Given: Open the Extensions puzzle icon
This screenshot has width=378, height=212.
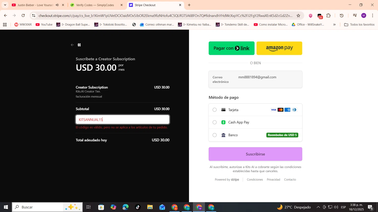Looking at the screenshot, I should pyautogui.click(x=328, y=16).
